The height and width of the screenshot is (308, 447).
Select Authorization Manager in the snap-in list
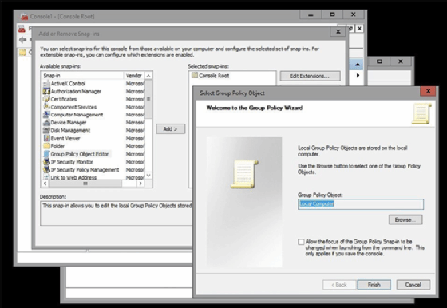click(76, 91)
